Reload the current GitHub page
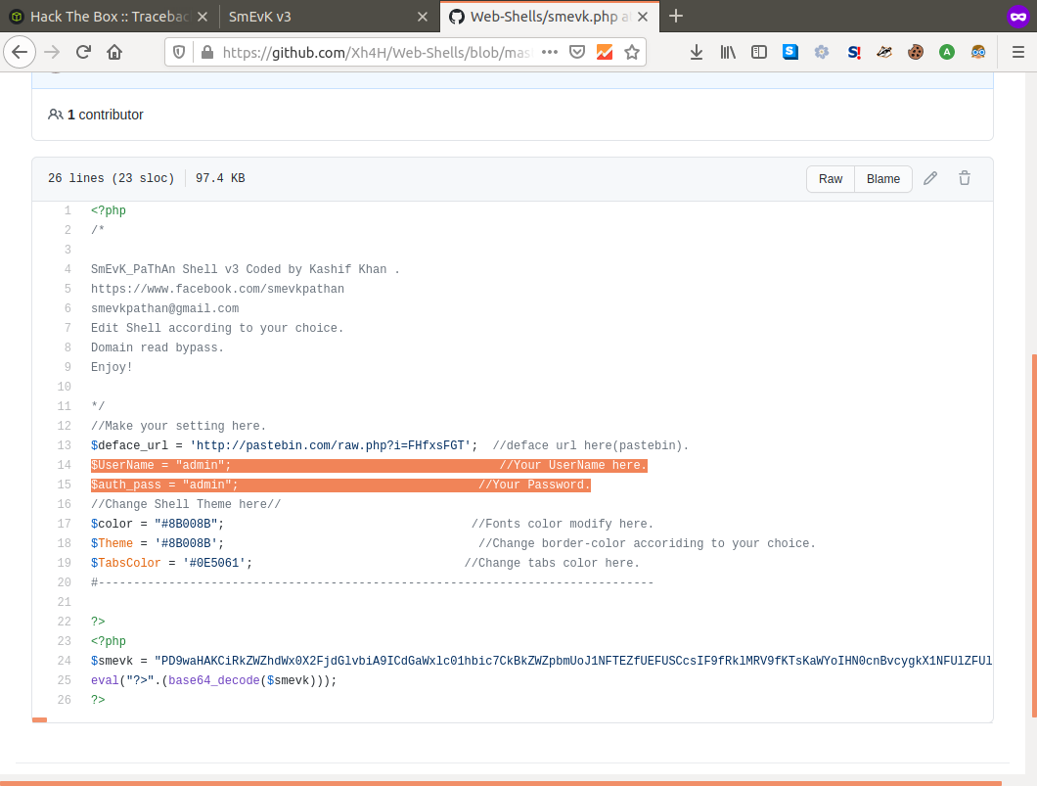 pyautogui.click(x=83, y=52)
